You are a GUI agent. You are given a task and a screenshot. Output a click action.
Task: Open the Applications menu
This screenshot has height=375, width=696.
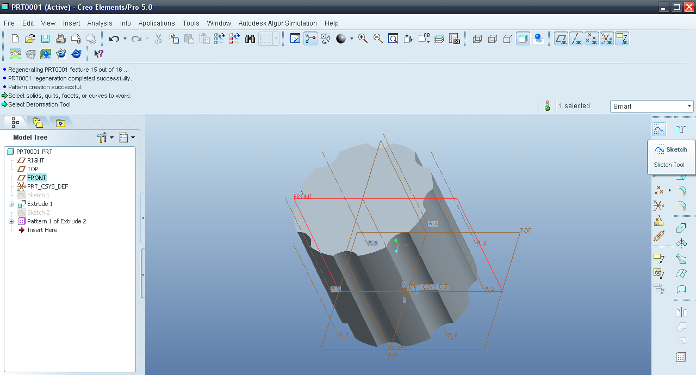[x=157, y=23]
